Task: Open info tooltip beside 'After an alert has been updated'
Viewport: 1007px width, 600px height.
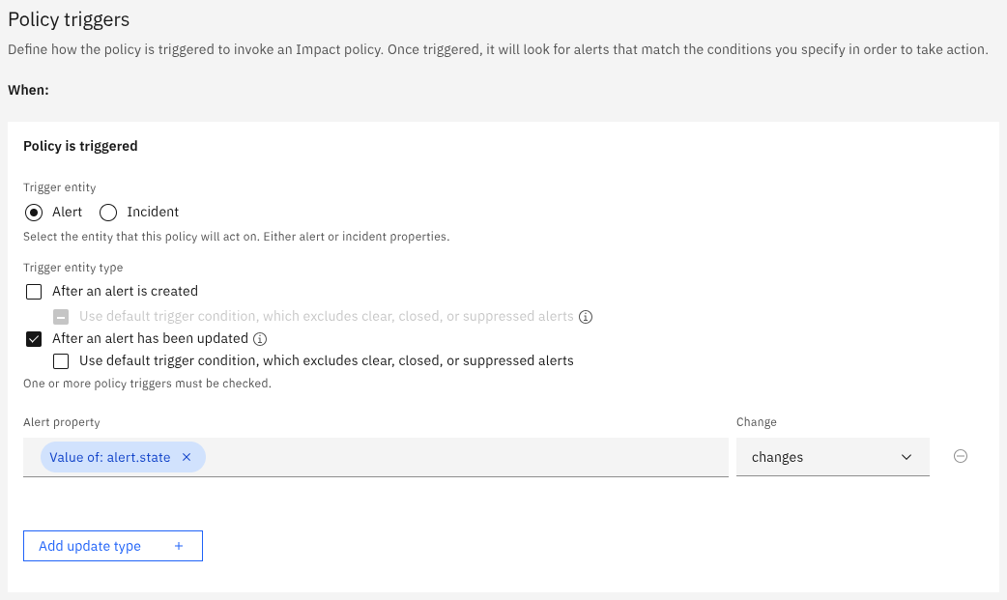Action: click(260, 339)
